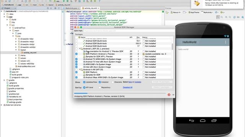
Task: Start debugging with the bug icon
Action: coord(67,1)
